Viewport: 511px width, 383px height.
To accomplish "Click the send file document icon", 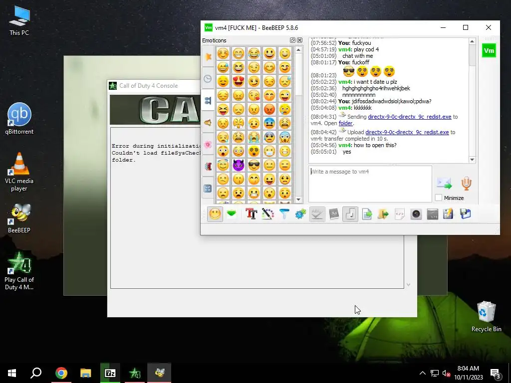I will pyautogui.click(x=367, y=214).
